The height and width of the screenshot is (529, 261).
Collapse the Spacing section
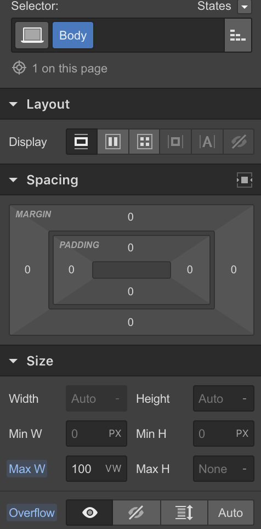tap(13, 180)
